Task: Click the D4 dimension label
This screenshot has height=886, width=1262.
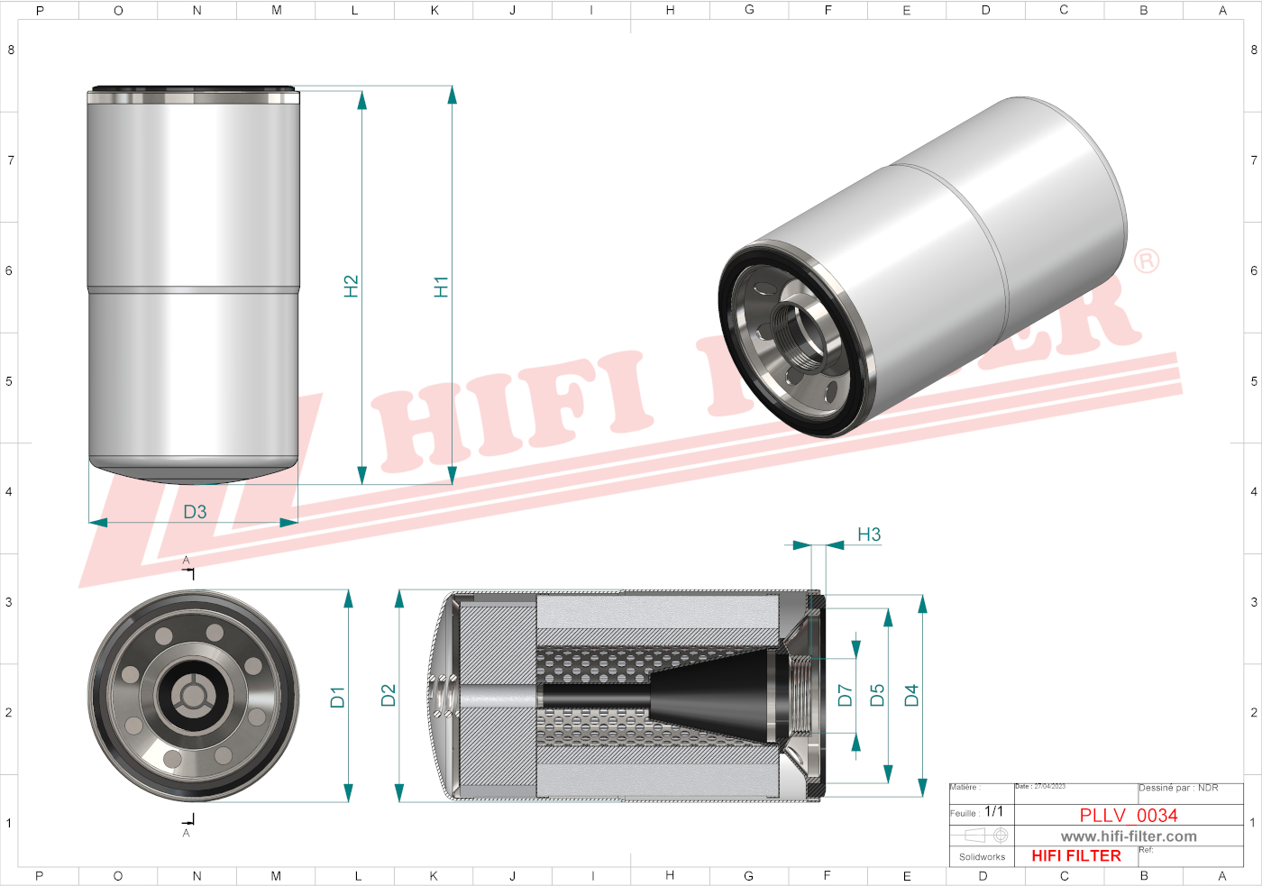Action: coord(911,695)
